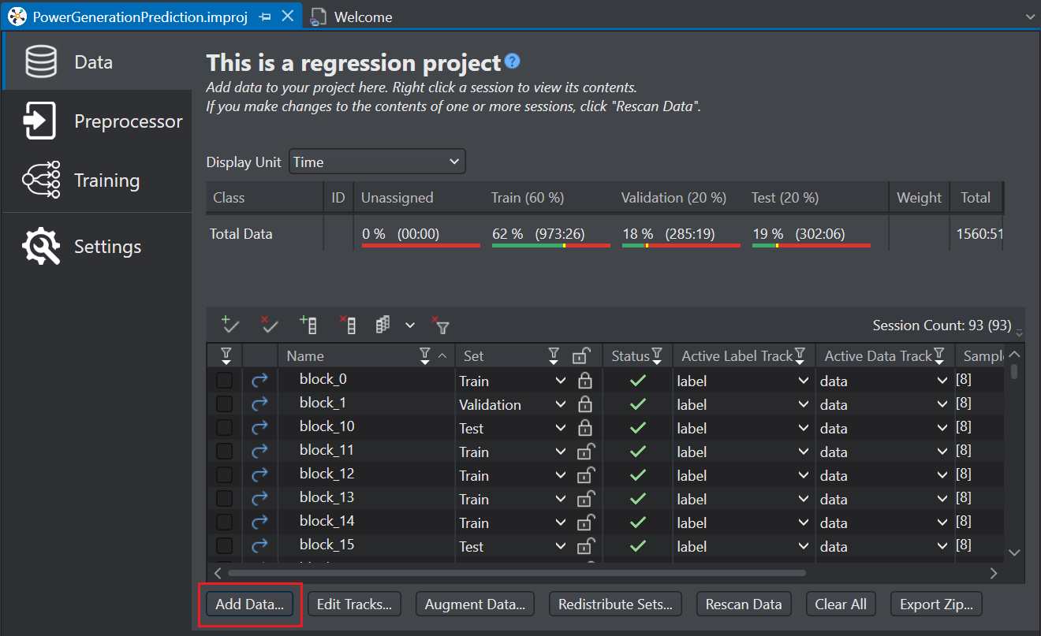The width and height of the screenshot is (1041, 636).
Task: Open the Display Unit dropdown
Action: click(377, 162)
